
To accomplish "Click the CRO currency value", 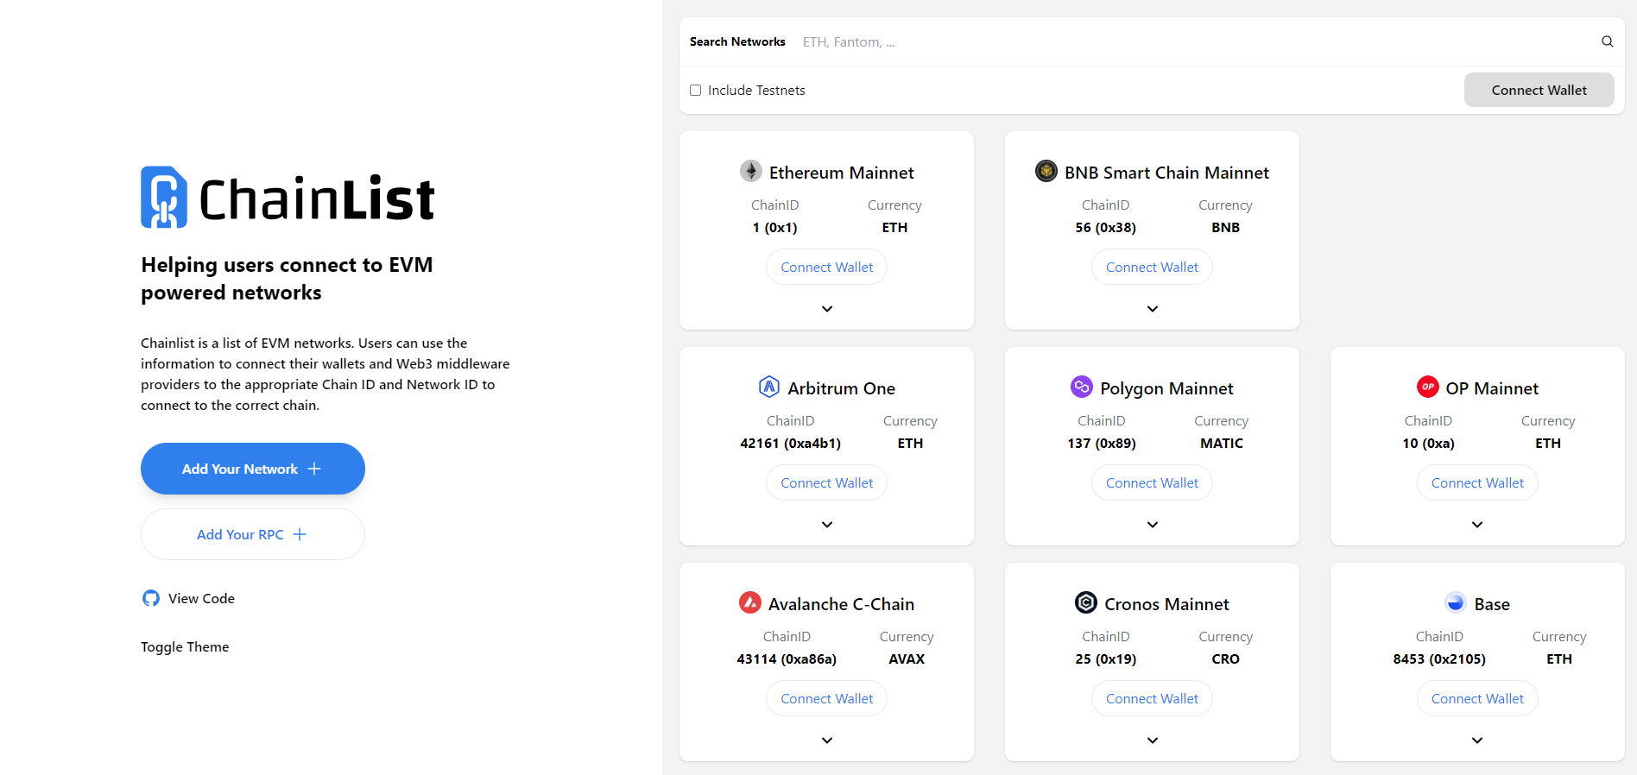I will (1225, 659).
